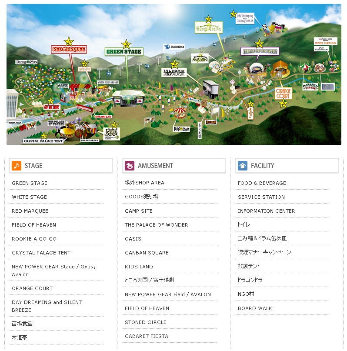The width and height of the screenshot is (347, 351).
Task: Open the ところ天国 / 富士映劇 link
Action: pyautogui.click(x=149, y=280)
